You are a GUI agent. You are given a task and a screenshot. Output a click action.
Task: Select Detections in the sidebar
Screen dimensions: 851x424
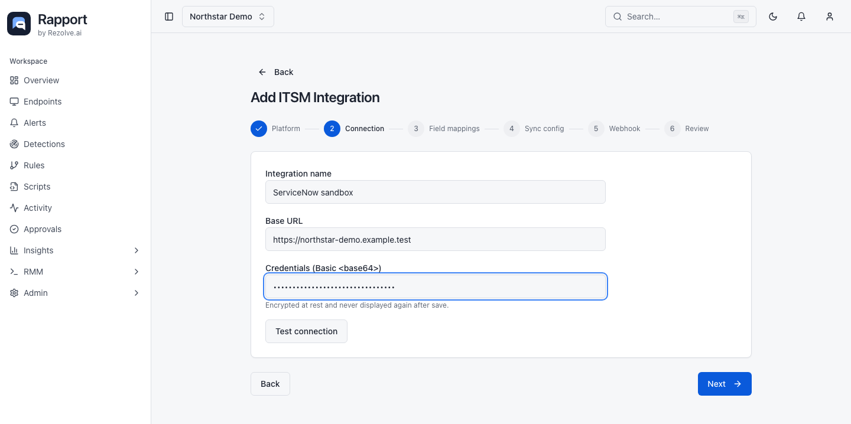point(76,144)
